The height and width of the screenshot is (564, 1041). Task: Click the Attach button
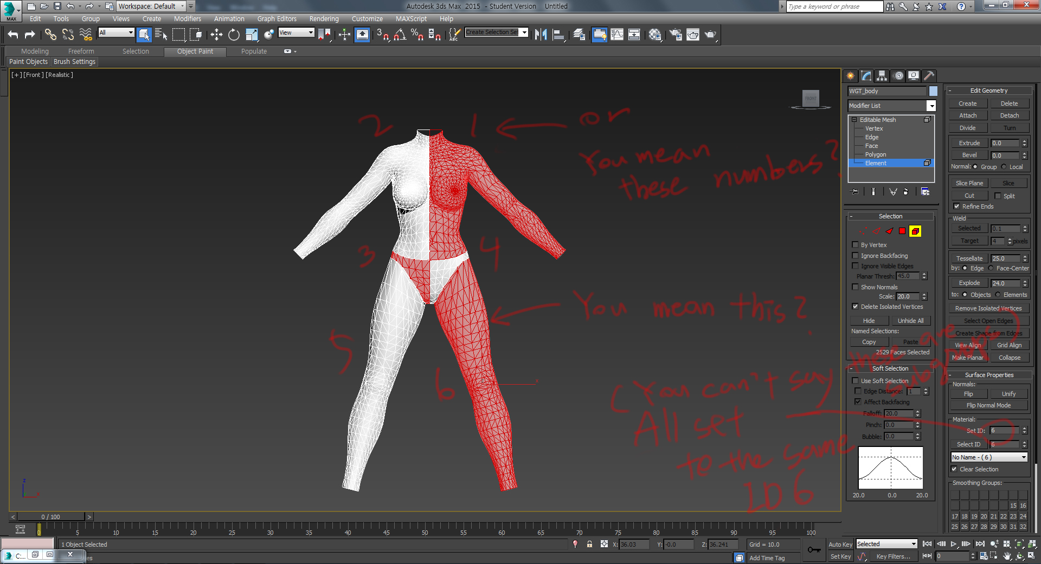tap(968, 115)
